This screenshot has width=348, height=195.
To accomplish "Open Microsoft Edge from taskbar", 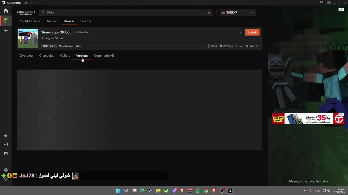I will point(142,191).
